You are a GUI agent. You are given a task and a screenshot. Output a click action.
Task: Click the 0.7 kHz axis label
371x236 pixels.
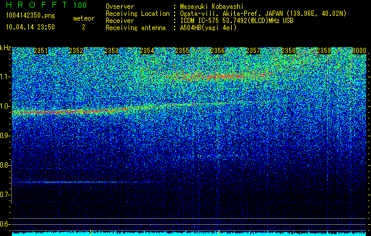coord(5,195)
